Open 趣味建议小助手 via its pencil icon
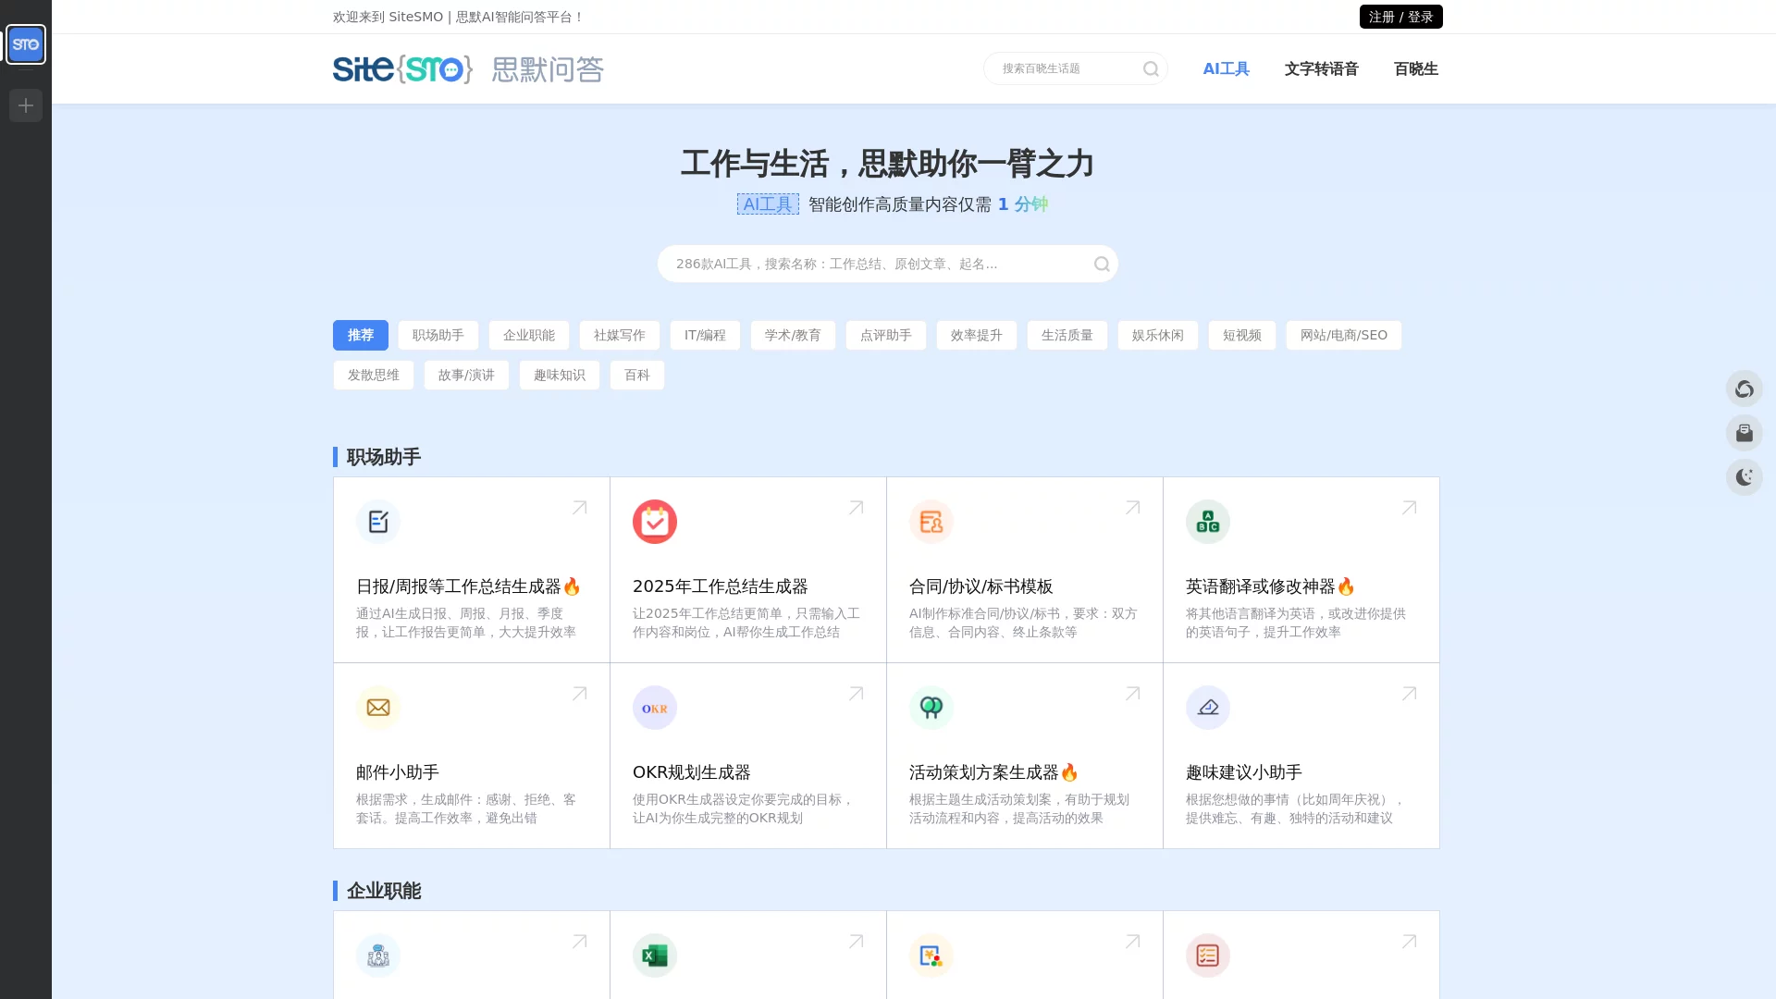 pos(1207,708)
